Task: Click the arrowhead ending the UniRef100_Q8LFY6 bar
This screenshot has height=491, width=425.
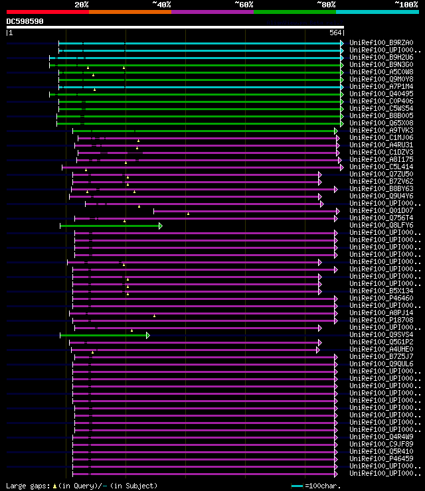Action: click(x=161, y=226)
